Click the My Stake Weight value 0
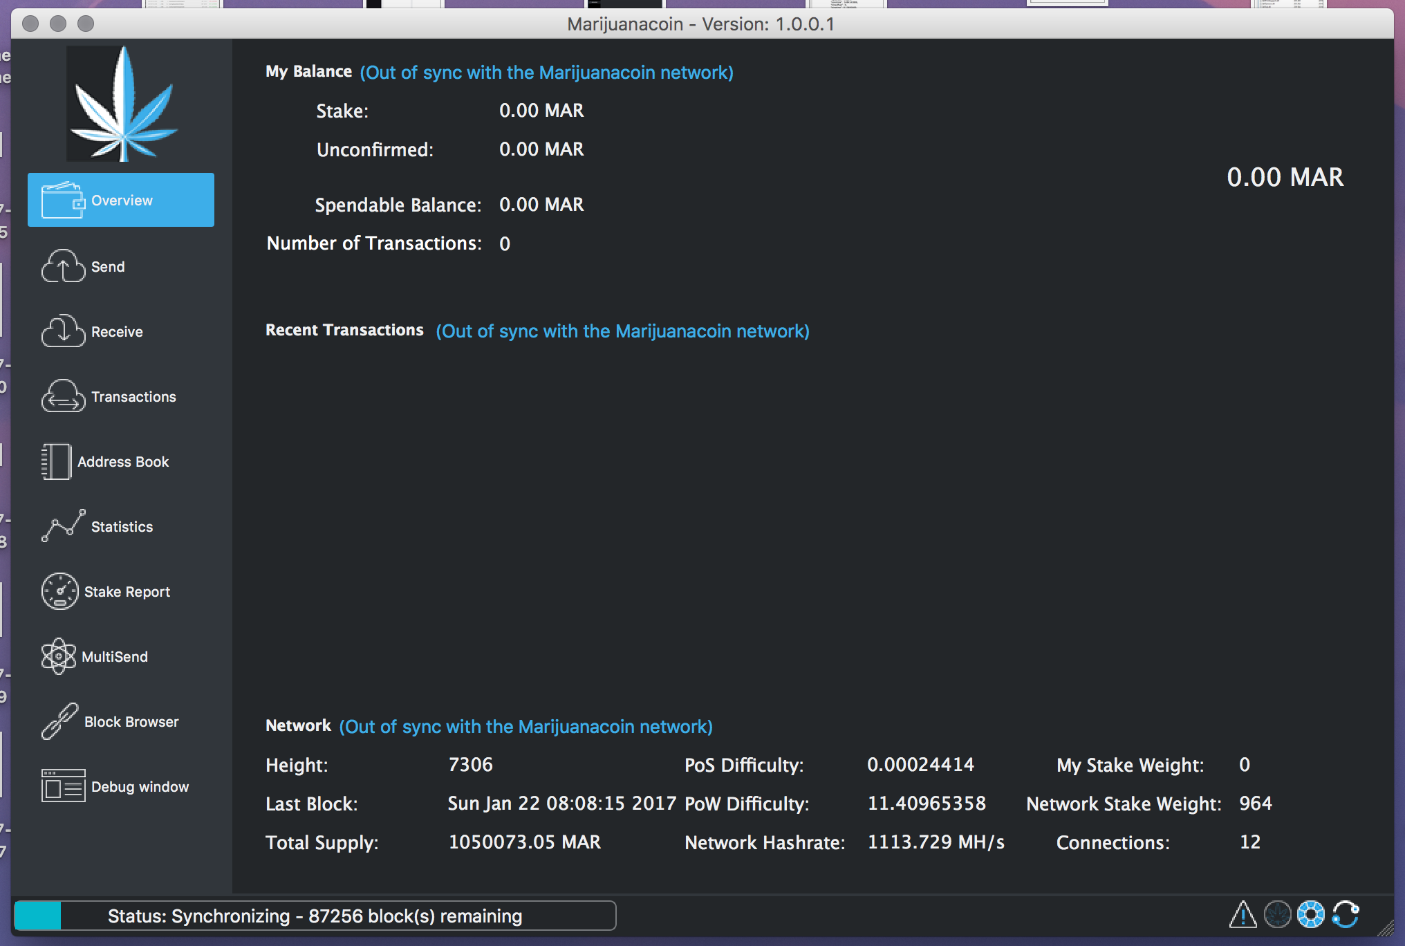Image resolution: width=1405 pixels, height=946 pixels. (1245, 765)
